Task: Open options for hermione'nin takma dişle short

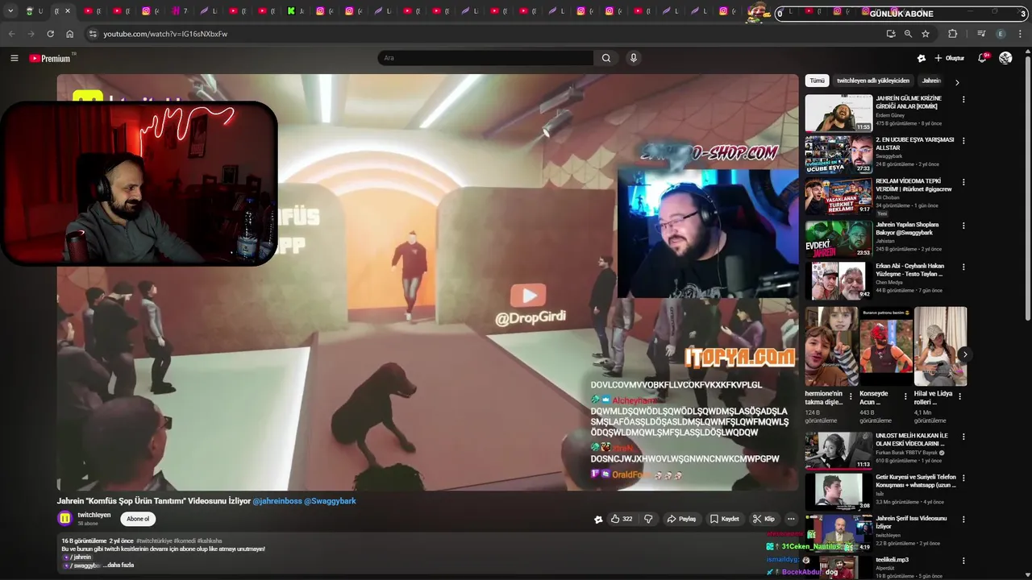Action: pyautogui.click(x=851, y=396)
